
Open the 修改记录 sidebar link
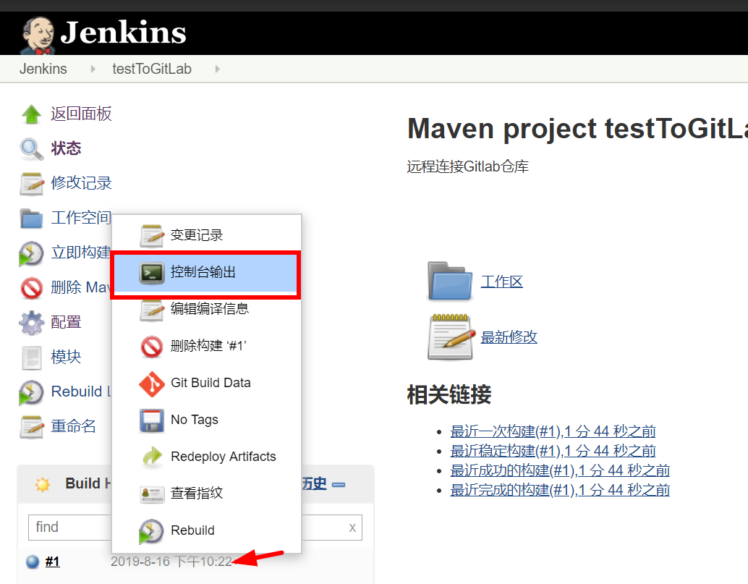coord(81,183)
